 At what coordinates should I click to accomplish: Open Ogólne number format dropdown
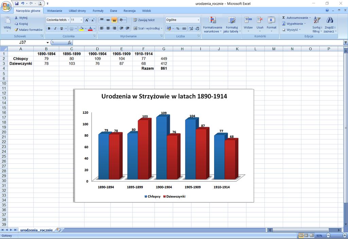pyautogui.click(x=198, y=20)
